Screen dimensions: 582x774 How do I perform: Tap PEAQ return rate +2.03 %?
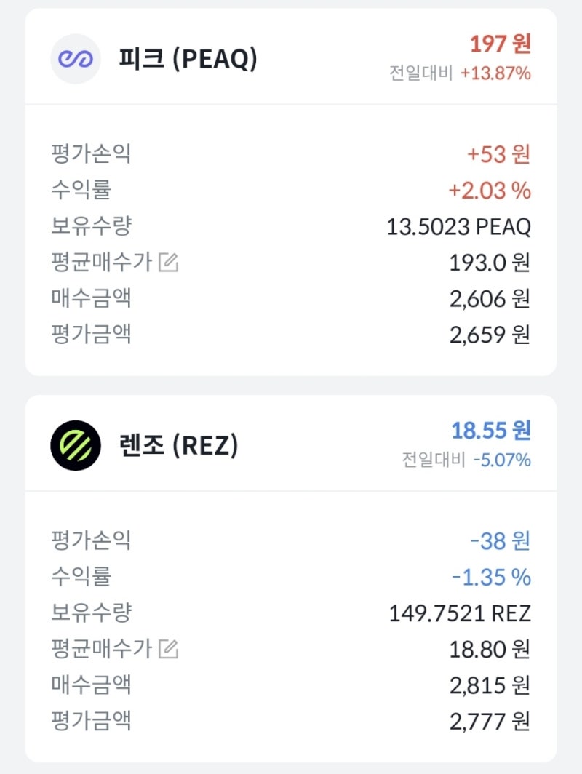[x=490, y=191]
